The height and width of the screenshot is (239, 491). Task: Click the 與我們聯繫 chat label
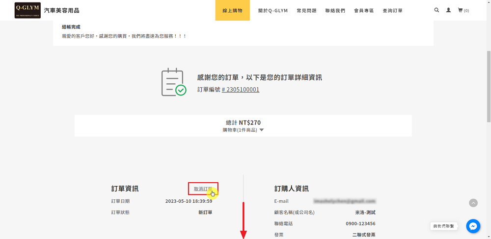pyautogui.click(x=444, y=226)
